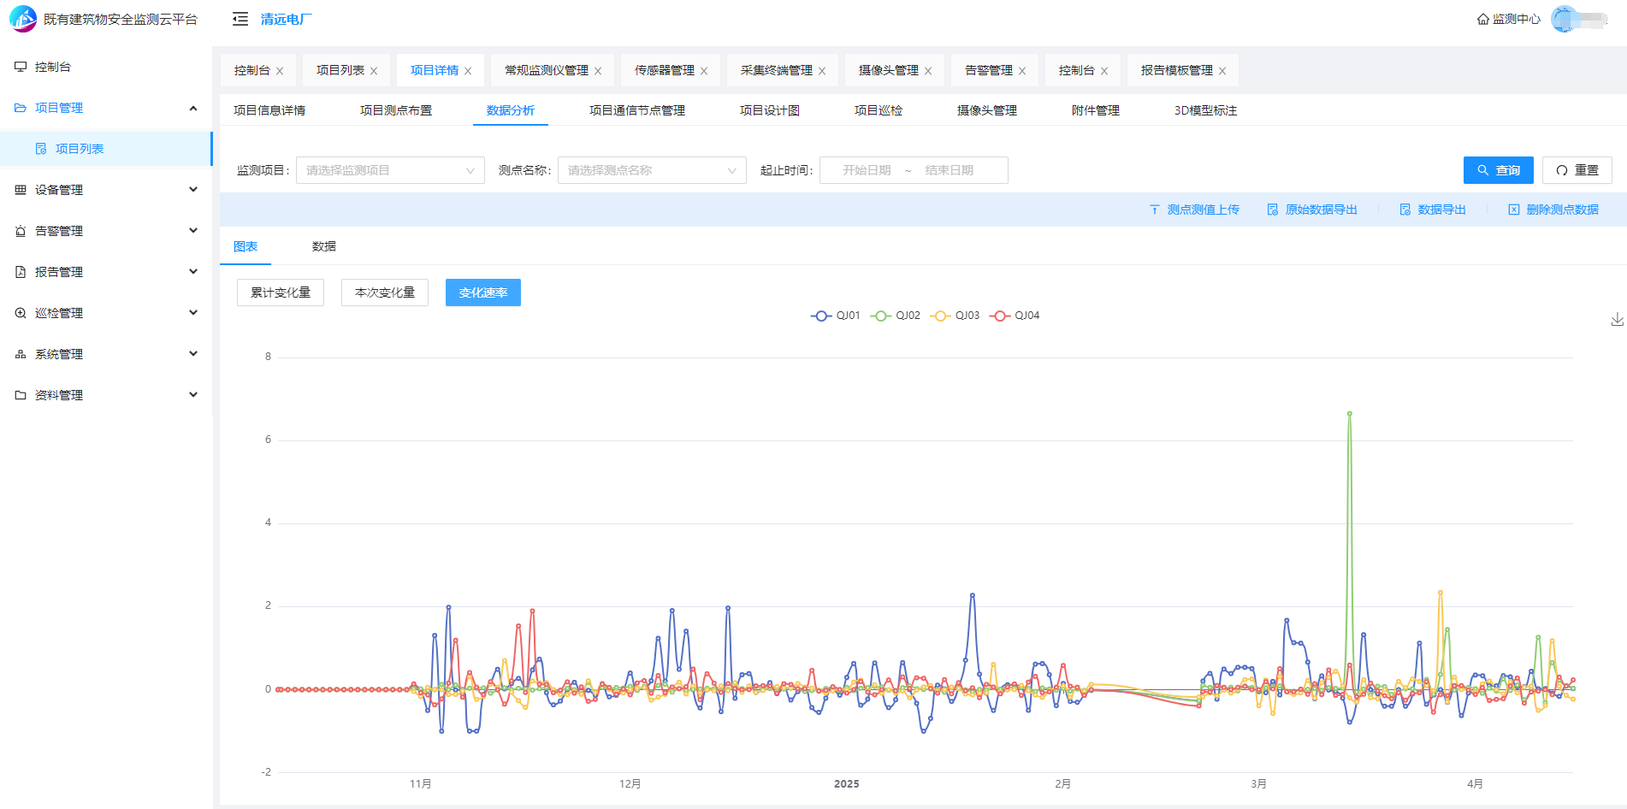Open the 监测项目 dropdown
The height and width of the screenshot is (809, 1627).
click(390, 170)
